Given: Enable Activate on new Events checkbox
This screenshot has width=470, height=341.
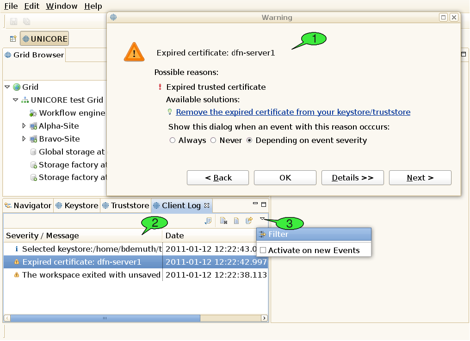Looking at the screenshot, I should 263,250.
